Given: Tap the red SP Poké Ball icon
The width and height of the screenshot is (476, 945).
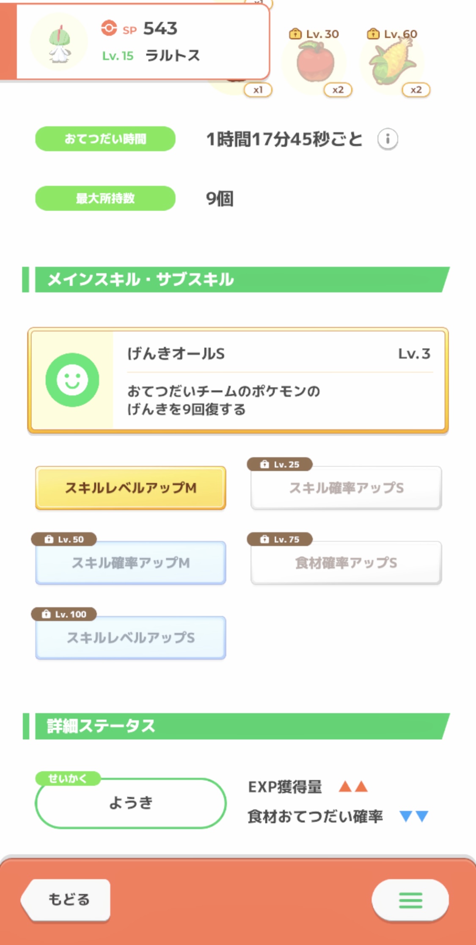Looking at the screenshot, I should (x=109, y=28).
